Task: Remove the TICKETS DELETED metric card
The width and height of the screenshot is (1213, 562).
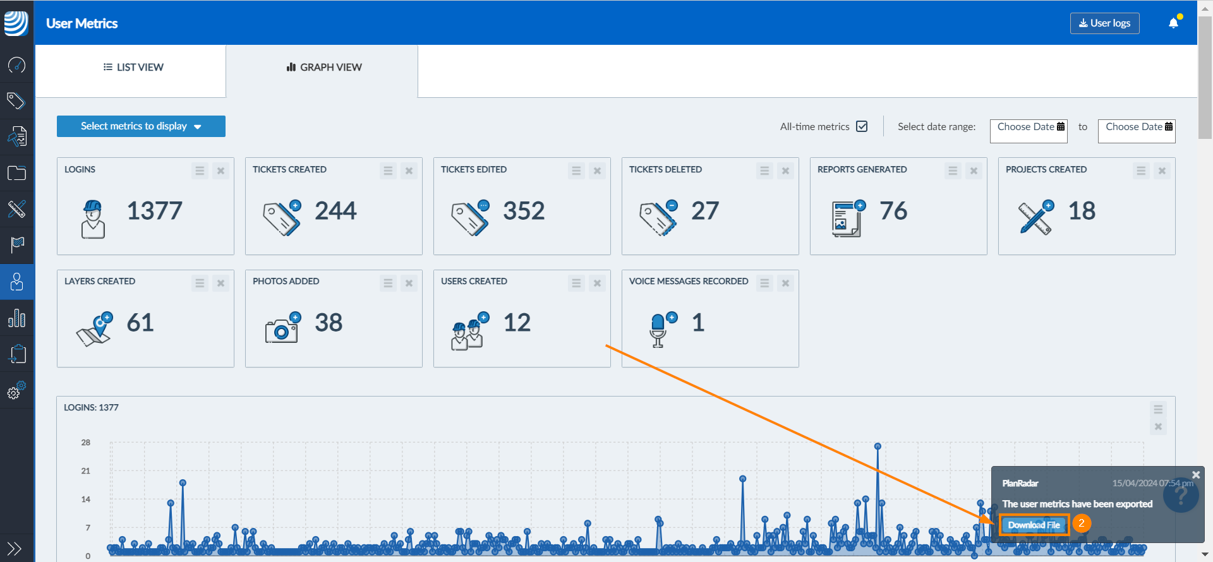Action: pos(785,170)
